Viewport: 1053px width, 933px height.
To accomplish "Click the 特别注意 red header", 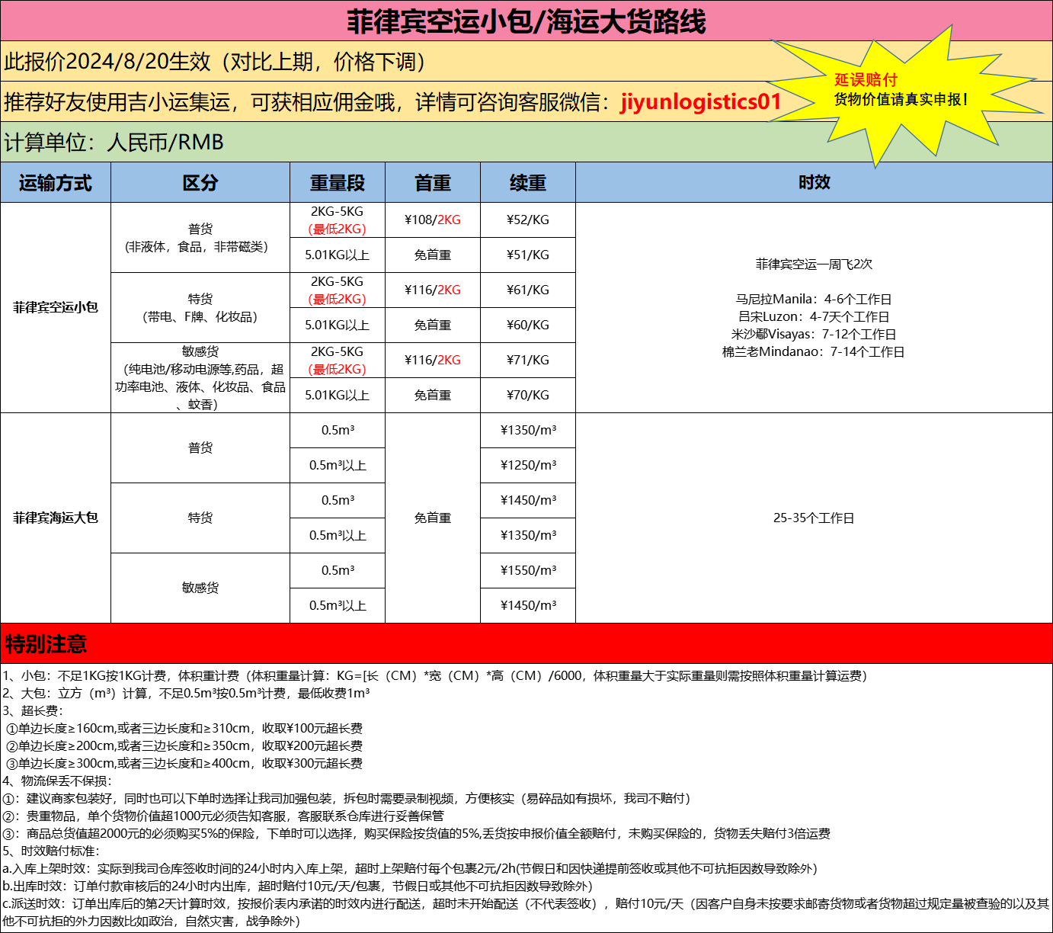I will click(x=526, y=643).
